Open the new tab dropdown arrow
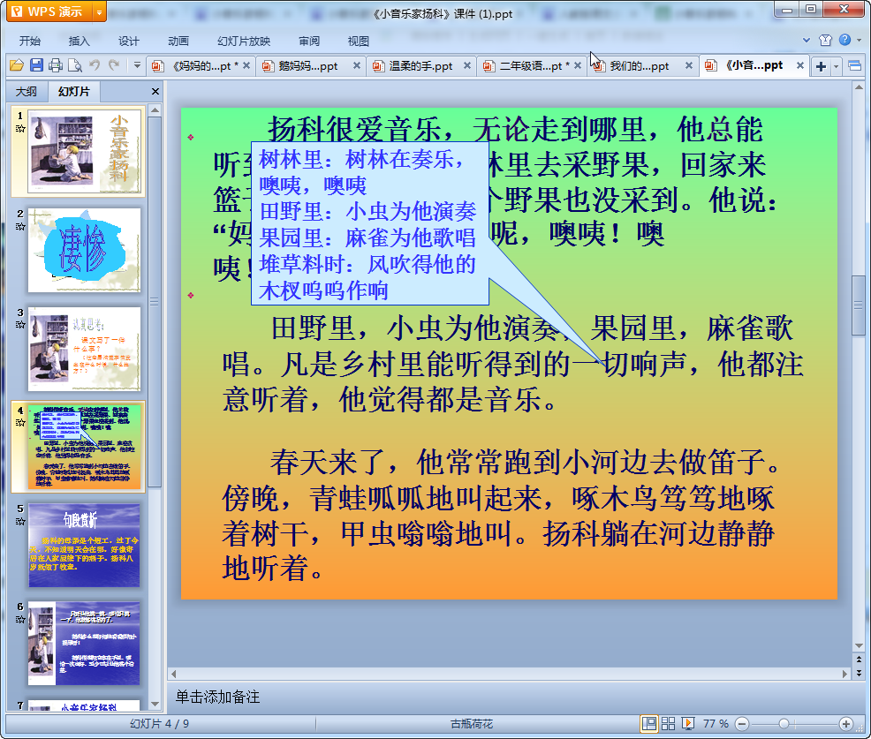Image resolution: width=871 pixels, height=739 pixels. click(836, 66)
